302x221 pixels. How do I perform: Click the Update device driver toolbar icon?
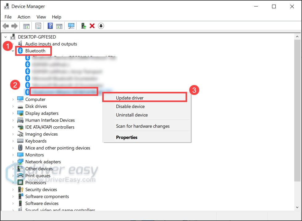tap(83, 26)
